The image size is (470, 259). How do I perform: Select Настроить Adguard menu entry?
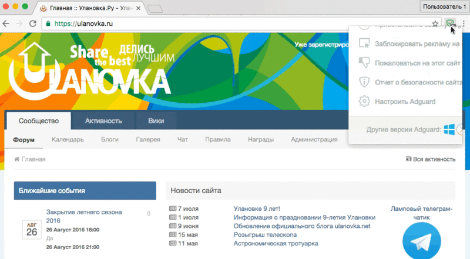[x=405, y=101]
